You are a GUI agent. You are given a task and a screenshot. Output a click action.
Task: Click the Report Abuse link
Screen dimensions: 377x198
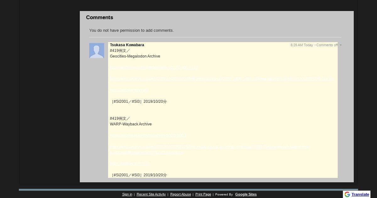pyautogui.click(x=181, y=194)
